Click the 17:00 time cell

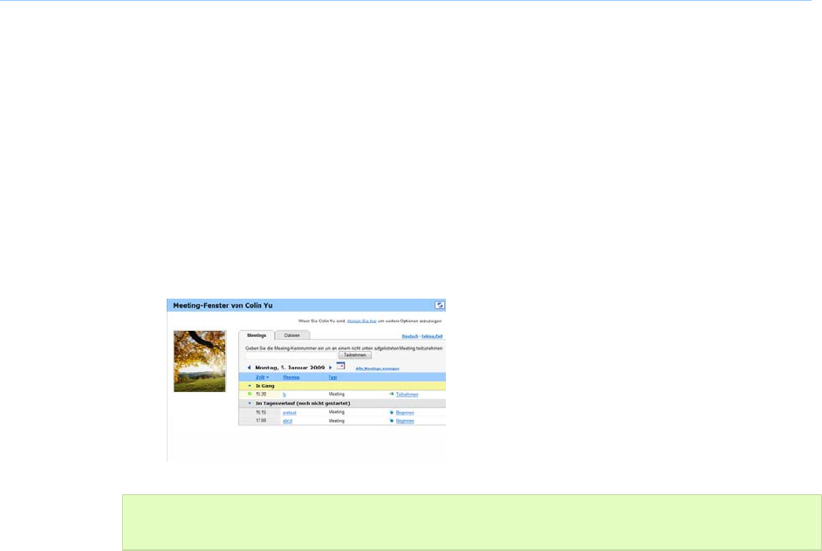(x=261, y=421)
